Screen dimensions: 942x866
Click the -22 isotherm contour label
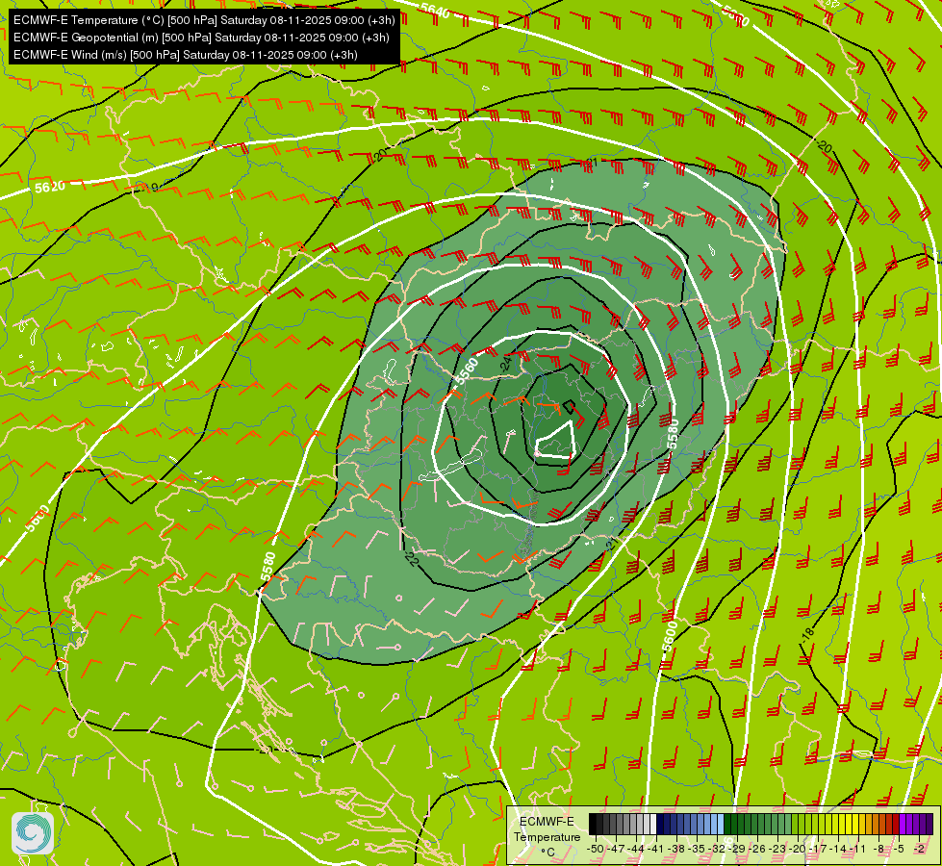(412, 559)
